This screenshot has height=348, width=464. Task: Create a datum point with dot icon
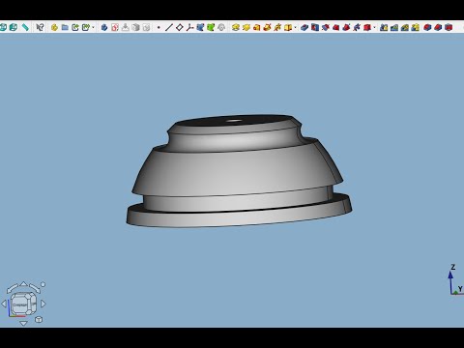coord(159,28)
